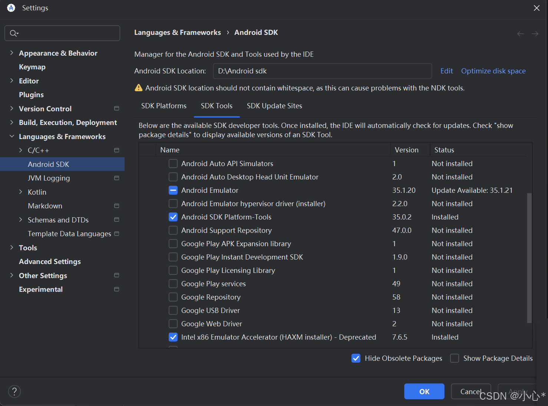
Task: Click project-level icon beside C/C++
Action: click(x=117, y=150)
